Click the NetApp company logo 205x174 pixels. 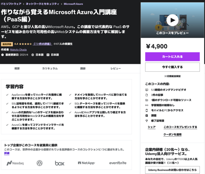click(86, 163)
